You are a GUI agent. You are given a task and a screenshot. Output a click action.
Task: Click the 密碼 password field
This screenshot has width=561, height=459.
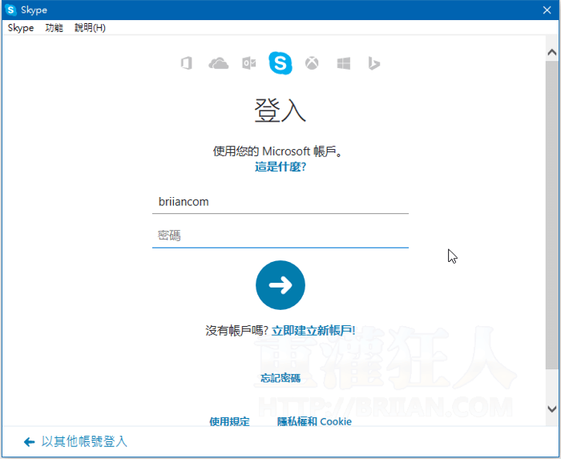point(280,236)
